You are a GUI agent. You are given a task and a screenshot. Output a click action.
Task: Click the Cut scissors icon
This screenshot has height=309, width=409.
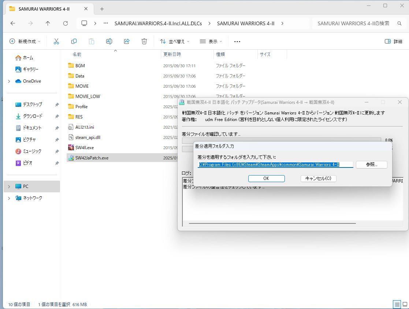click(56, 41)
